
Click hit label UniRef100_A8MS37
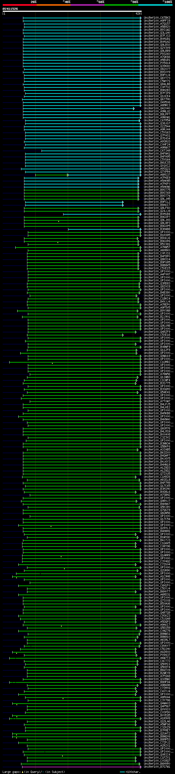(157, 175)
